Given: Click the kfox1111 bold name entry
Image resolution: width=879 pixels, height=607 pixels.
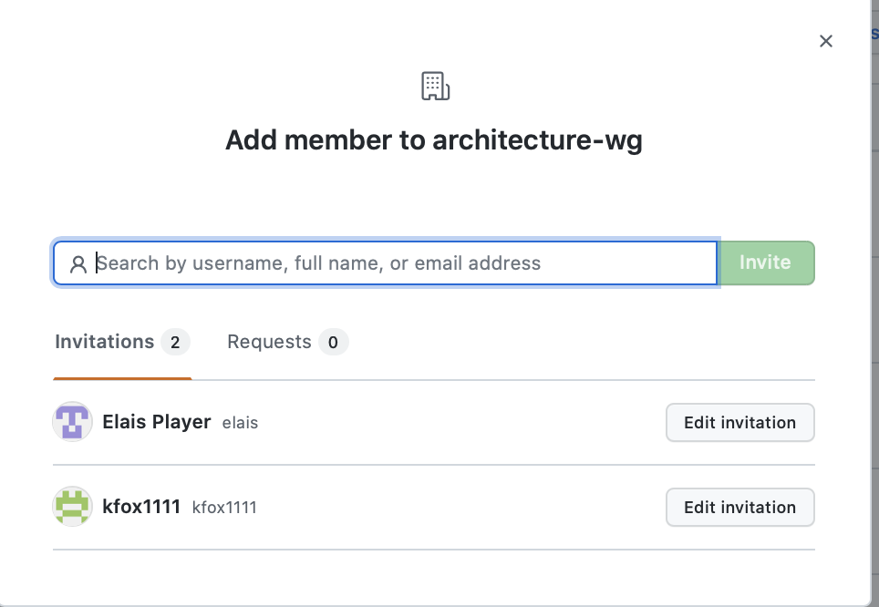Looking at the screenshot, I should (x=140, y=507).
